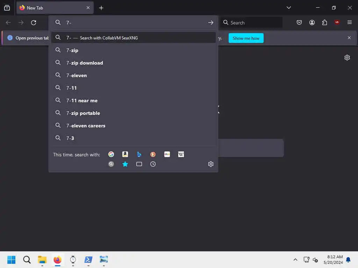Search with the gray magnifier engine icon
This screenshot has width=358, height=268.
pyautogui.click(x=111, y=164)
